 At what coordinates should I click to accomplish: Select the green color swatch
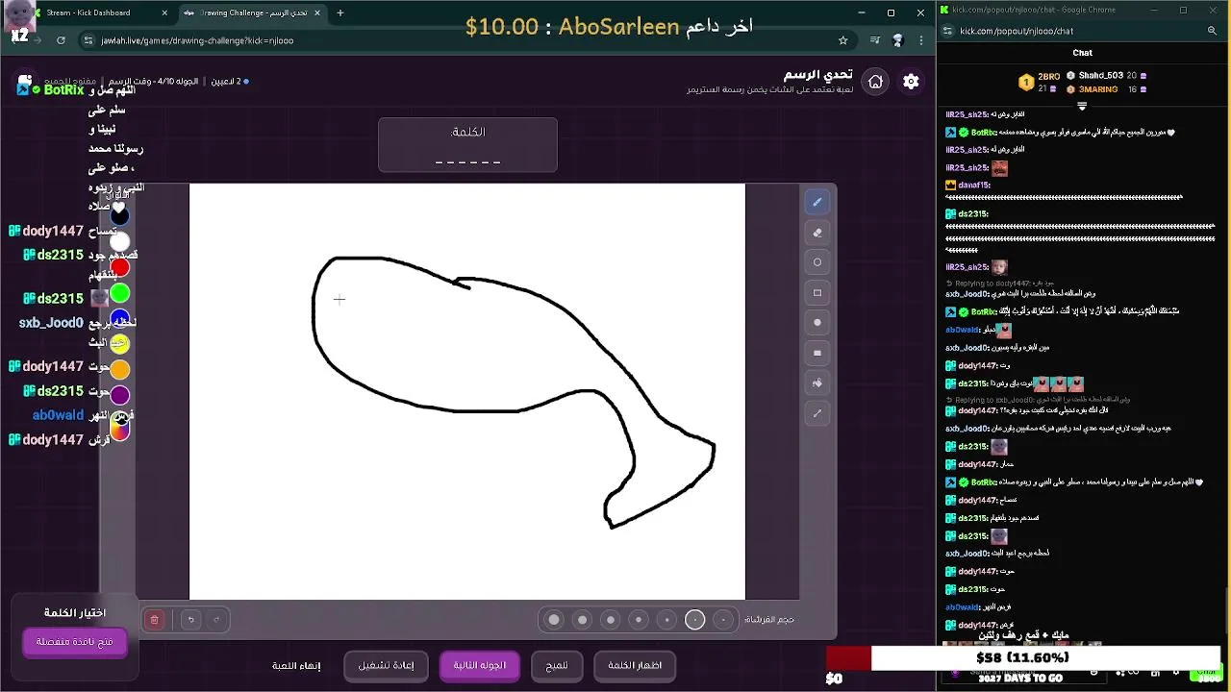pyautogui.click(x=119, y=293)
